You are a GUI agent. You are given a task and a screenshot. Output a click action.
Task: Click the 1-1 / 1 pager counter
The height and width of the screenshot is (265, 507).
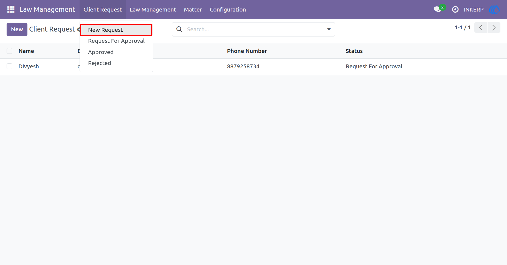pos(463,27)
